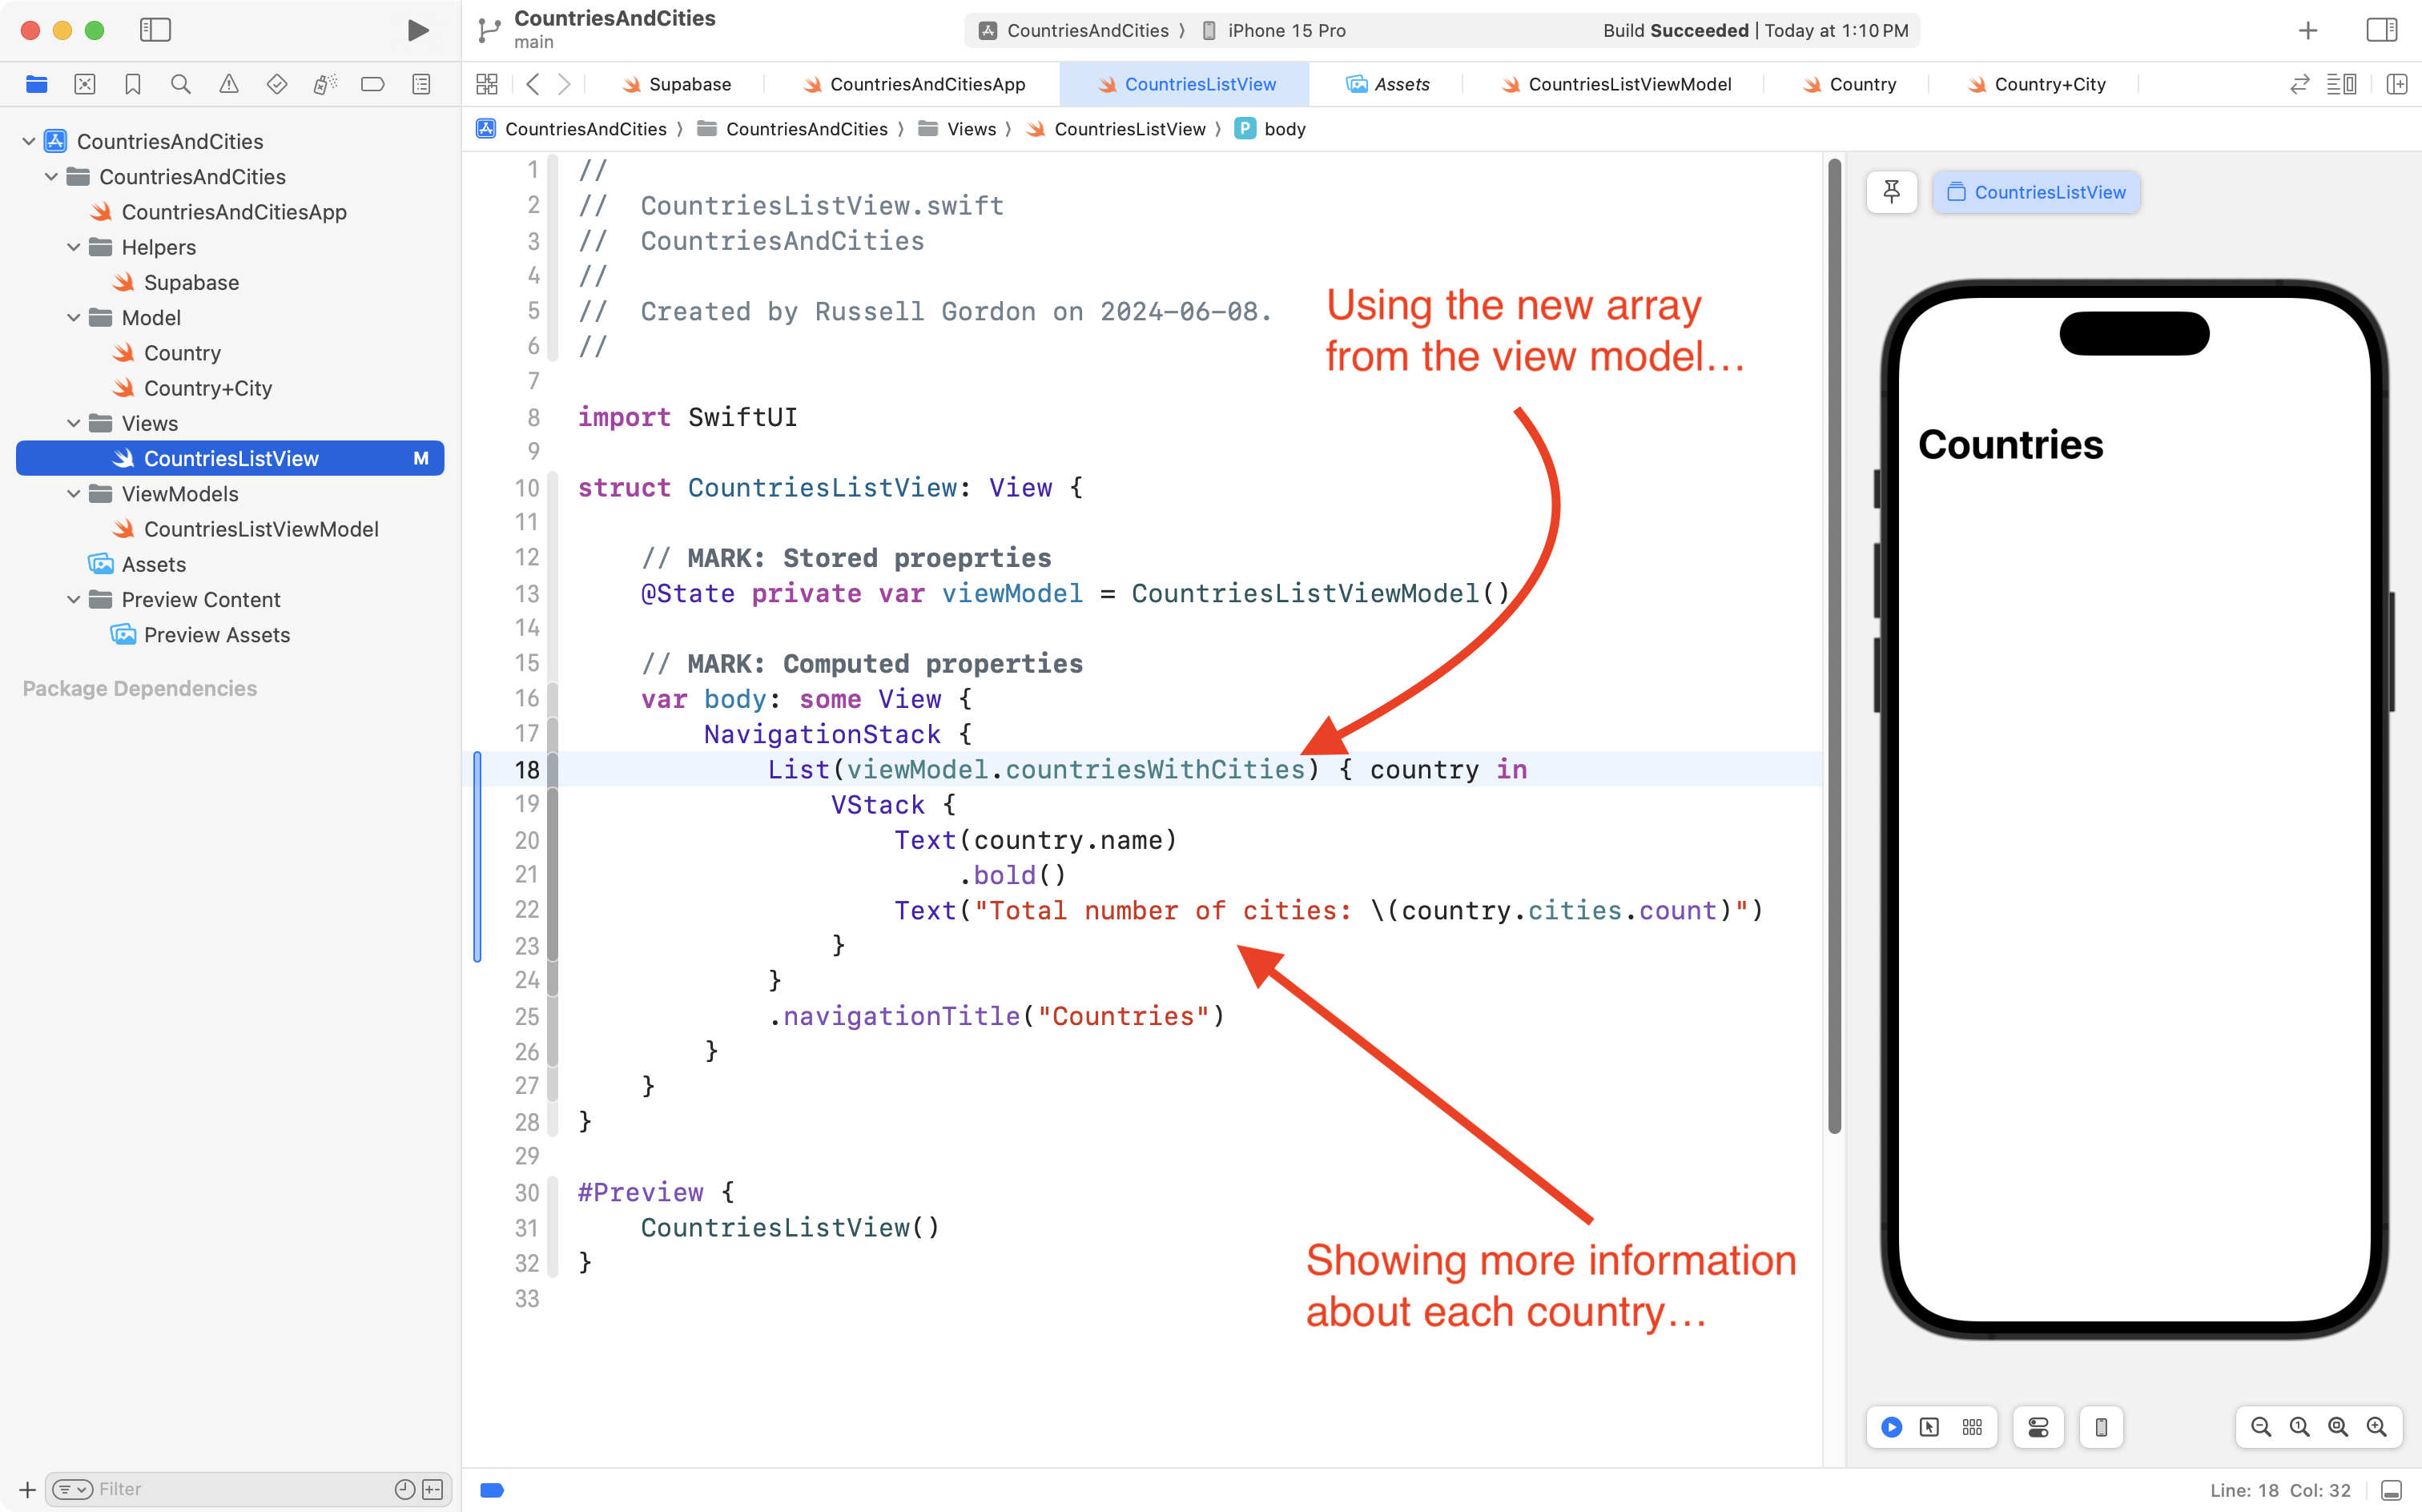Toggle the right inspector panel
The width and height of the screenshot is (2422, 1512).
2381,30
